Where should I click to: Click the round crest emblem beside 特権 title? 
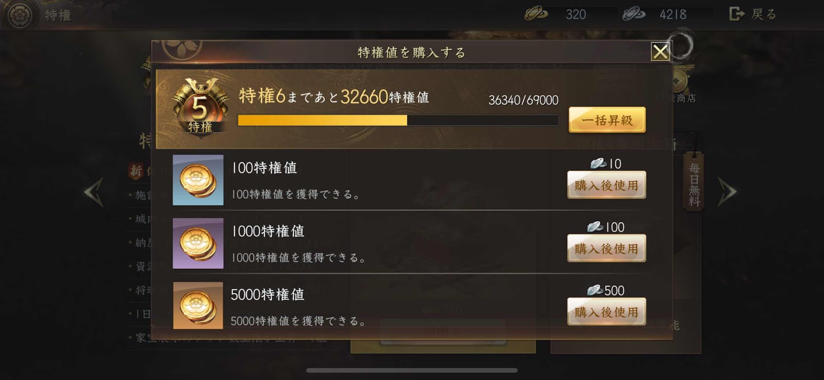pyautogui.click(x=20, y=15)
